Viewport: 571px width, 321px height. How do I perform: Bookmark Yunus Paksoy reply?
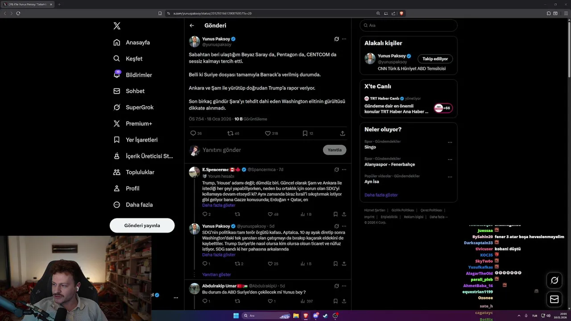[x=335, y=264]
